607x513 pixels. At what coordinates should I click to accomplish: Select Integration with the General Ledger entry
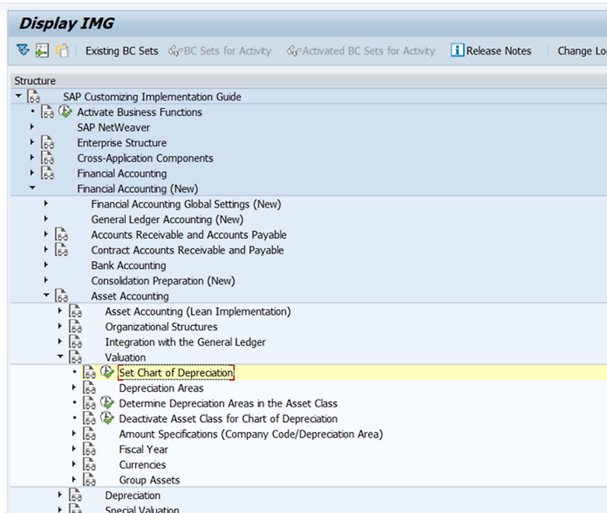pos(185,343)
